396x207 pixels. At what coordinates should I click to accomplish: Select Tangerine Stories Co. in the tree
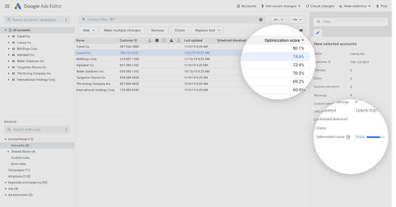pyautogui.click(x=31, y=67)
